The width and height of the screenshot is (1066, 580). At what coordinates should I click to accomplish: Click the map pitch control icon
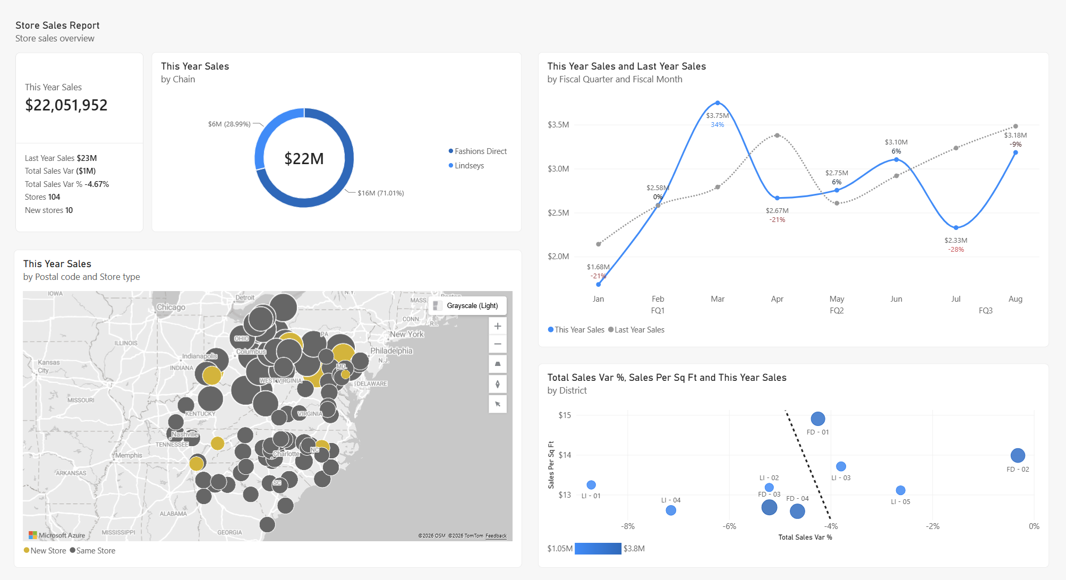tap(498, 364)
